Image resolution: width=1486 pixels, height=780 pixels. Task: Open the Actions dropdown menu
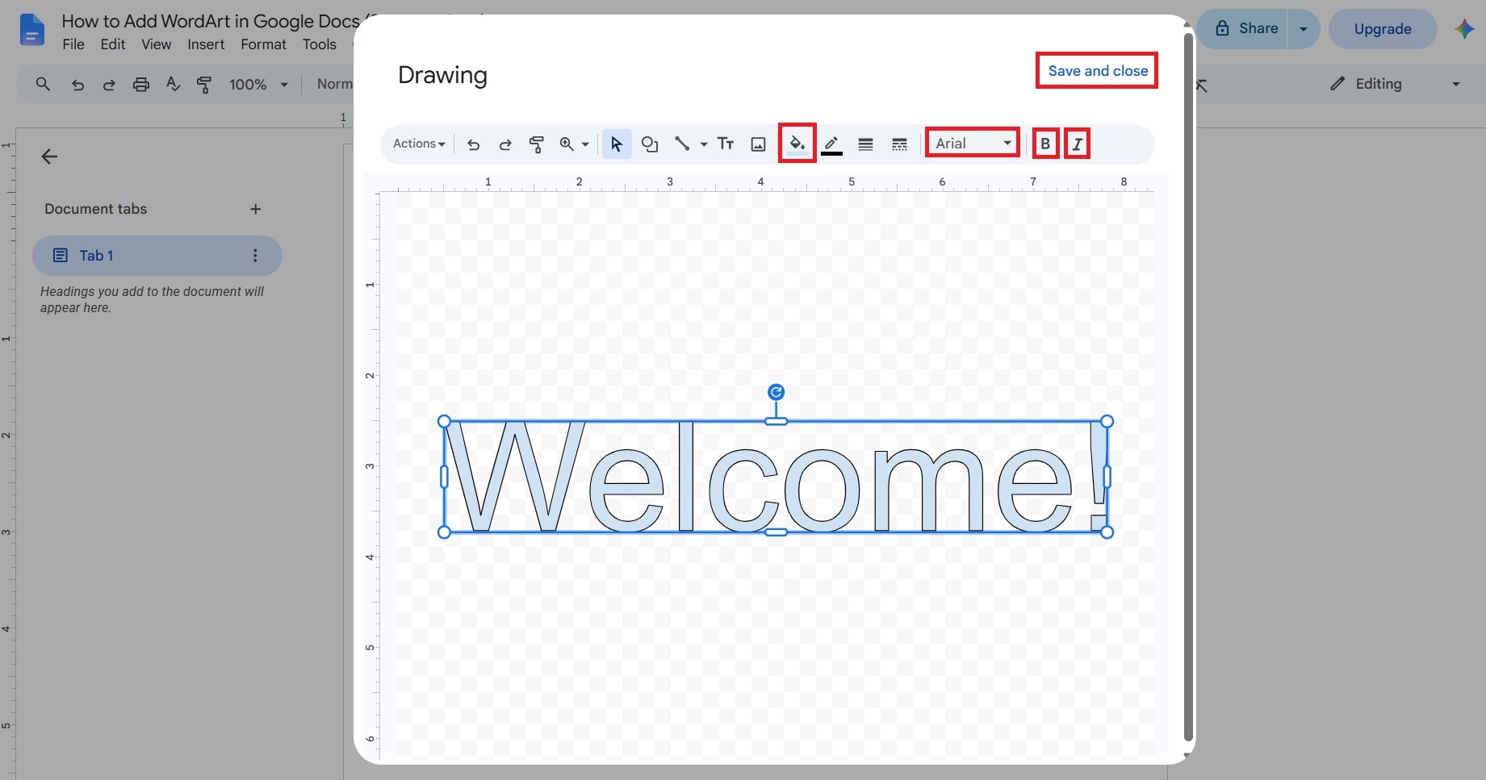click(x=419, y=144)
